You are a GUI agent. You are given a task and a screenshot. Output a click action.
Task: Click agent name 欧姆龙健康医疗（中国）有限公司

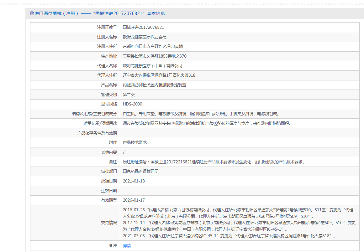(152, 66)
